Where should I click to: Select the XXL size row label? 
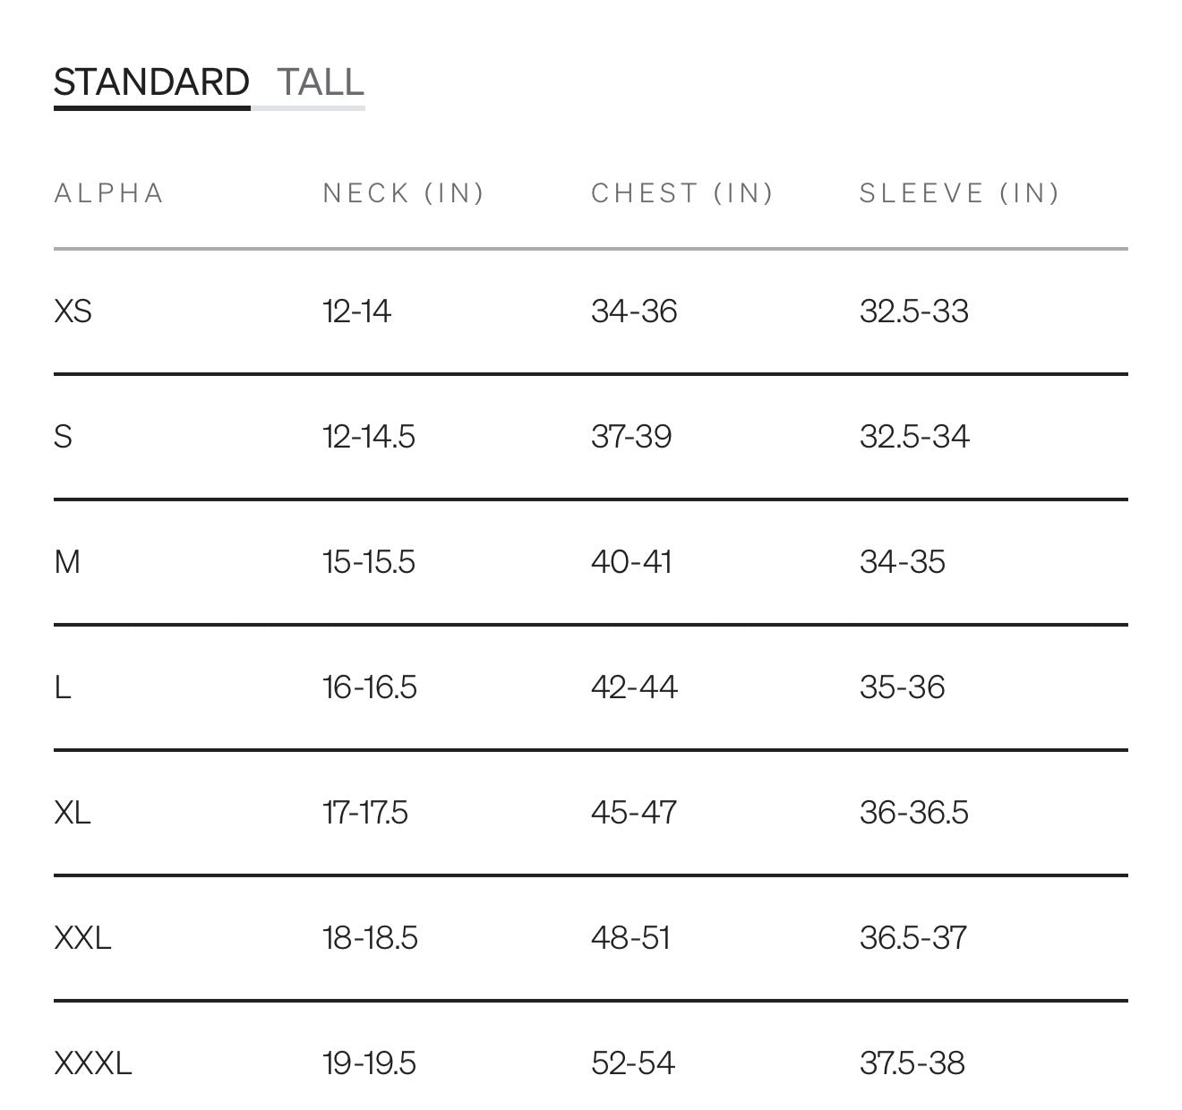click(x=82, y=938)
